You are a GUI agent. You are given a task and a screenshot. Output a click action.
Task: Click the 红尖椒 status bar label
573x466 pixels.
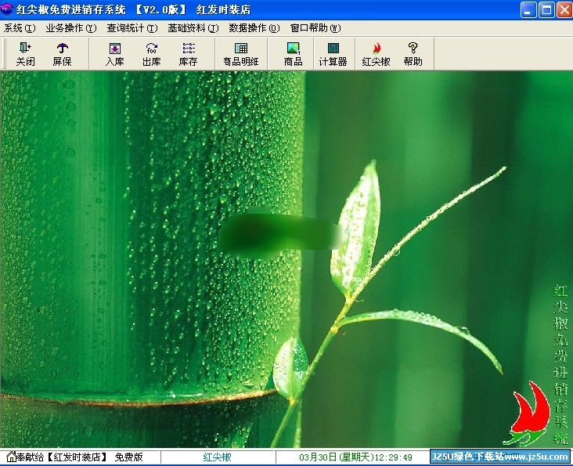click(x=217, y=457)
